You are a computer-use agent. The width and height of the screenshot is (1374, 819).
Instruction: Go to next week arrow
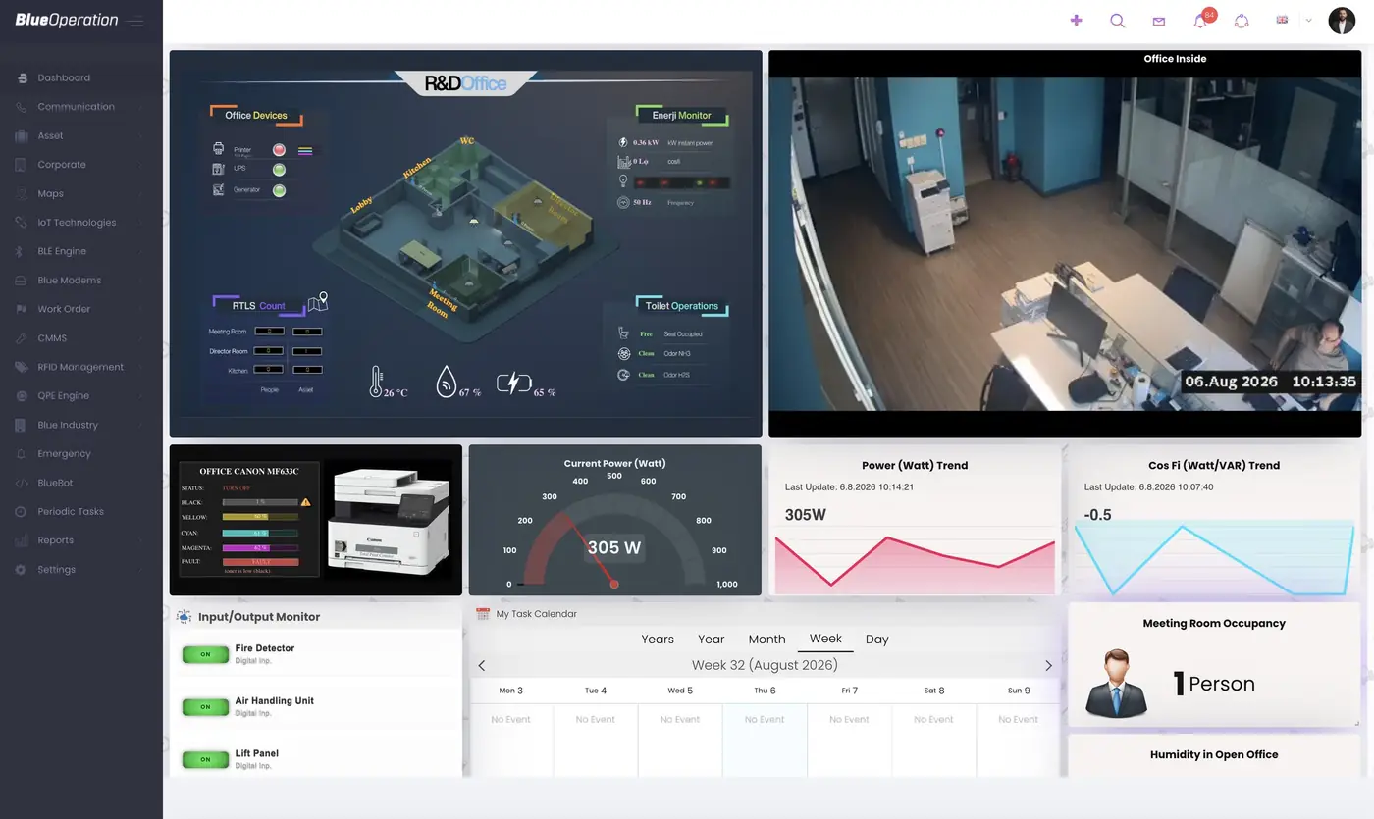click(1048, 666)
